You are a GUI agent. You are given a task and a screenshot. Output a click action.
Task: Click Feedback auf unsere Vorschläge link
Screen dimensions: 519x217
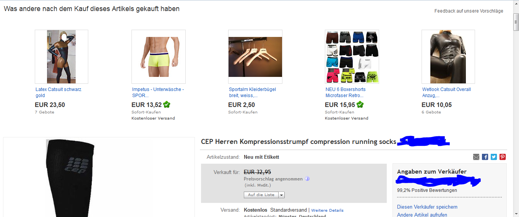click(x=469, y=11)
